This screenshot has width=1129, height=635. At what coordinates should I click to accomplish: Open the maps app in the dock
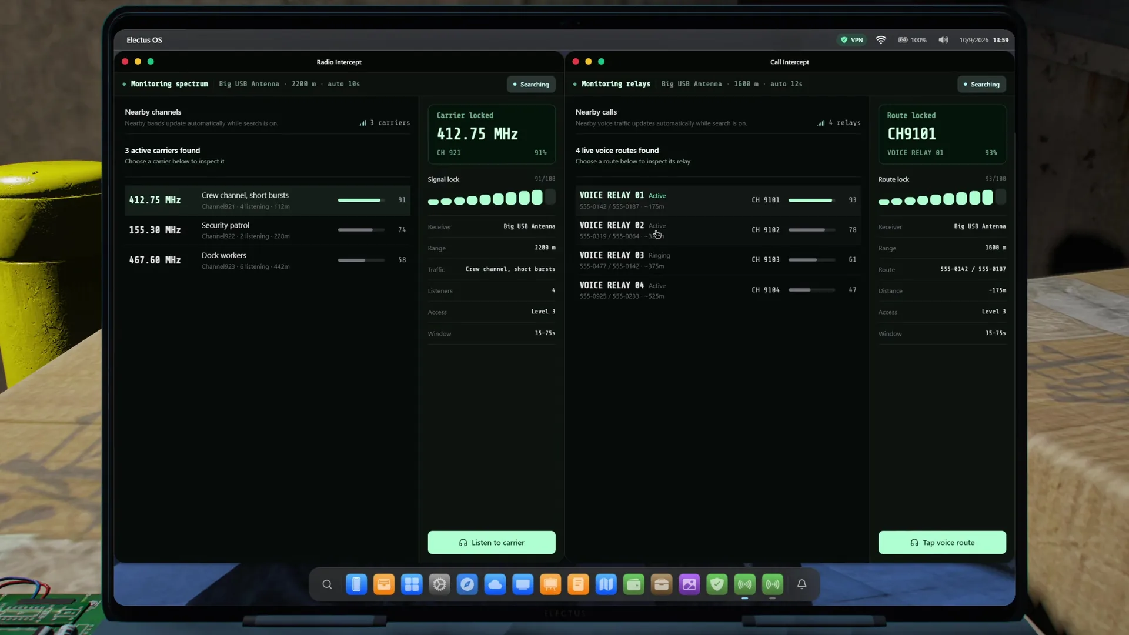[x=606, y=584]
